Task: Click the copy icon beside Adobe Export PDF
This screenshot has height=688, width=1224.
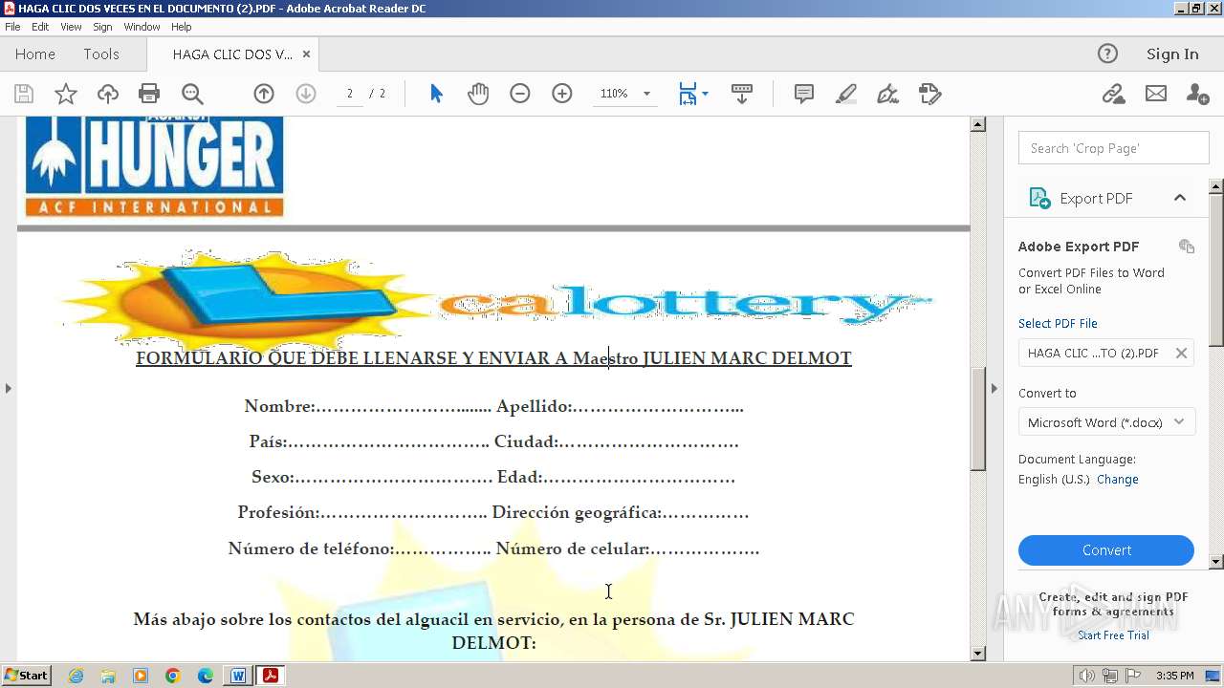Action: point(1187,247)
